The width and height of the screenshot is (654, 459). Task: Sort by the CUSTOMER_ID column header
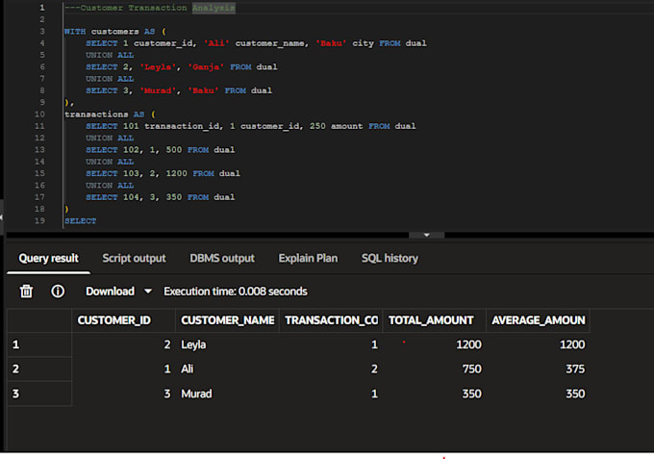coord(123,320)
